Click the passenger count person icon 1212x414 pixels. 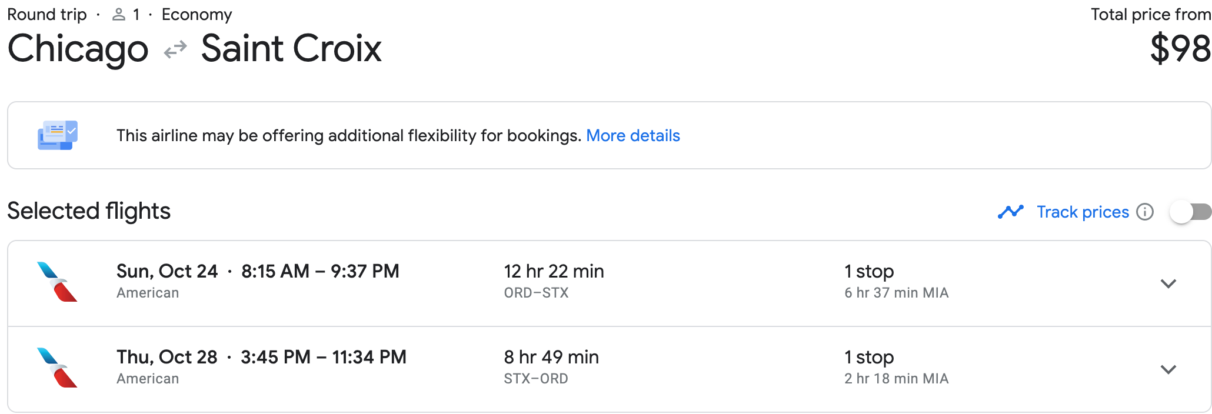[119, 15]
